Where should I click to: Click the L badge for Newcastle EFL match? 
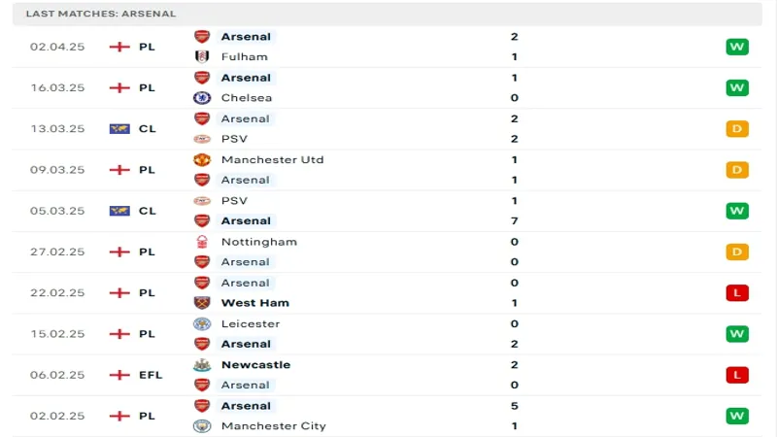coord(737,375)
